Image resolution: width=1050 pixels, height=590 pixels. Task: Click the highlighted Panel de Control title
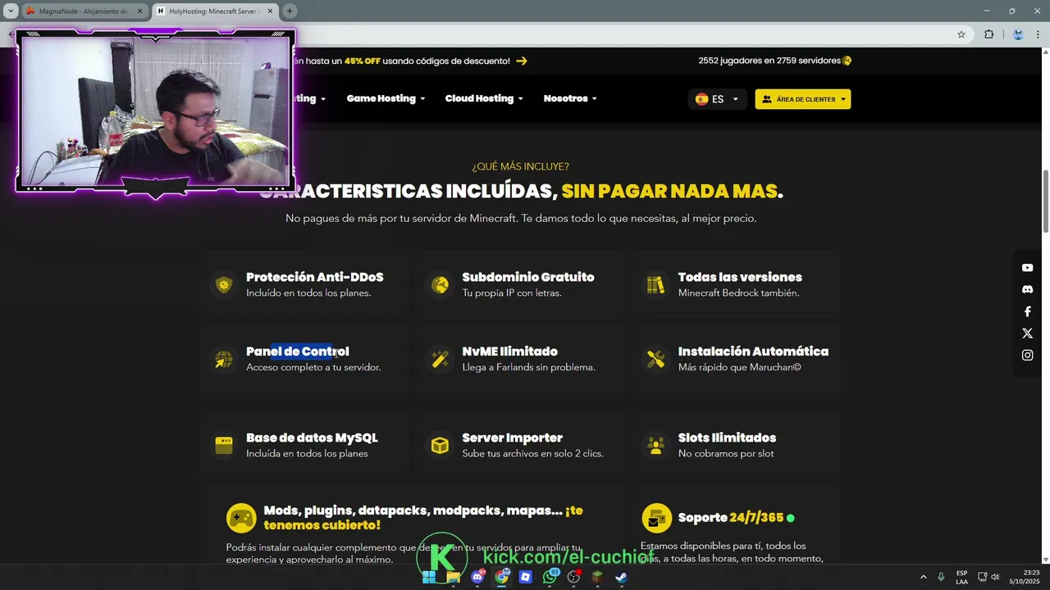tap(298, 352)
